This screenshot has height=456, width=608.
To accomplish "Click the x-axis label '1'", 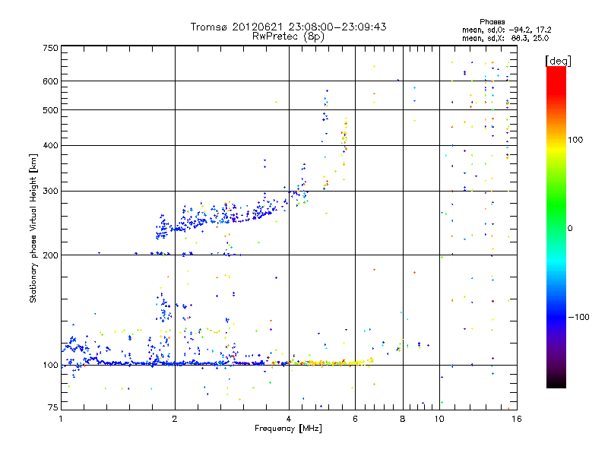I will 61,419.
